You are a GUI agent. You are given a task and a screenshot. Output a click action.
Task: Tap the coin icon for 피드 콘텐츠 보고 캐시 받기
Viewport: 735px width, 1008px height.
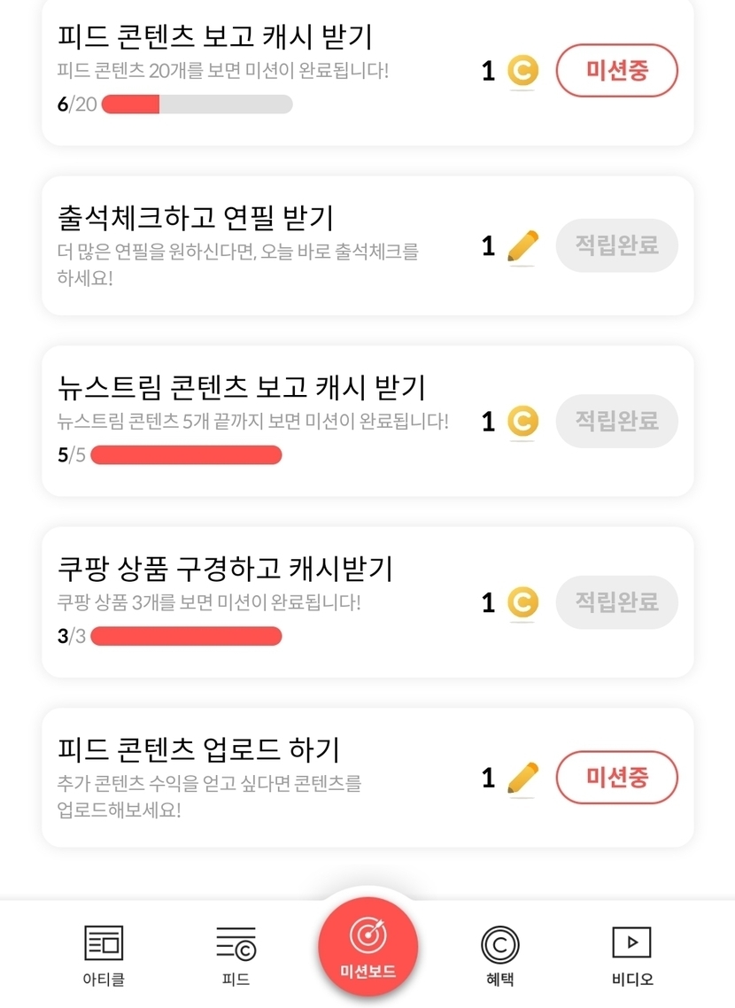(522, 72)
